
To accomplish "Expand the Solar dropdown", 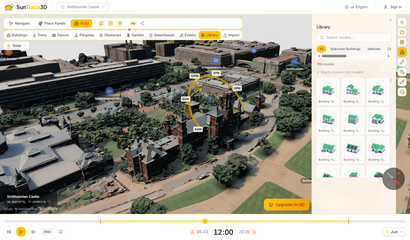I will coord(17,46).
